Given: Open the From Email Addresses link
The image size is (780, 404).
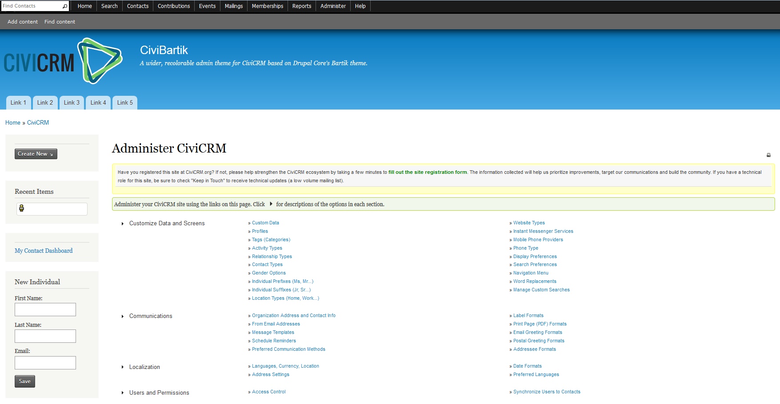Looking at the screenshot, I should click(276, 324).
